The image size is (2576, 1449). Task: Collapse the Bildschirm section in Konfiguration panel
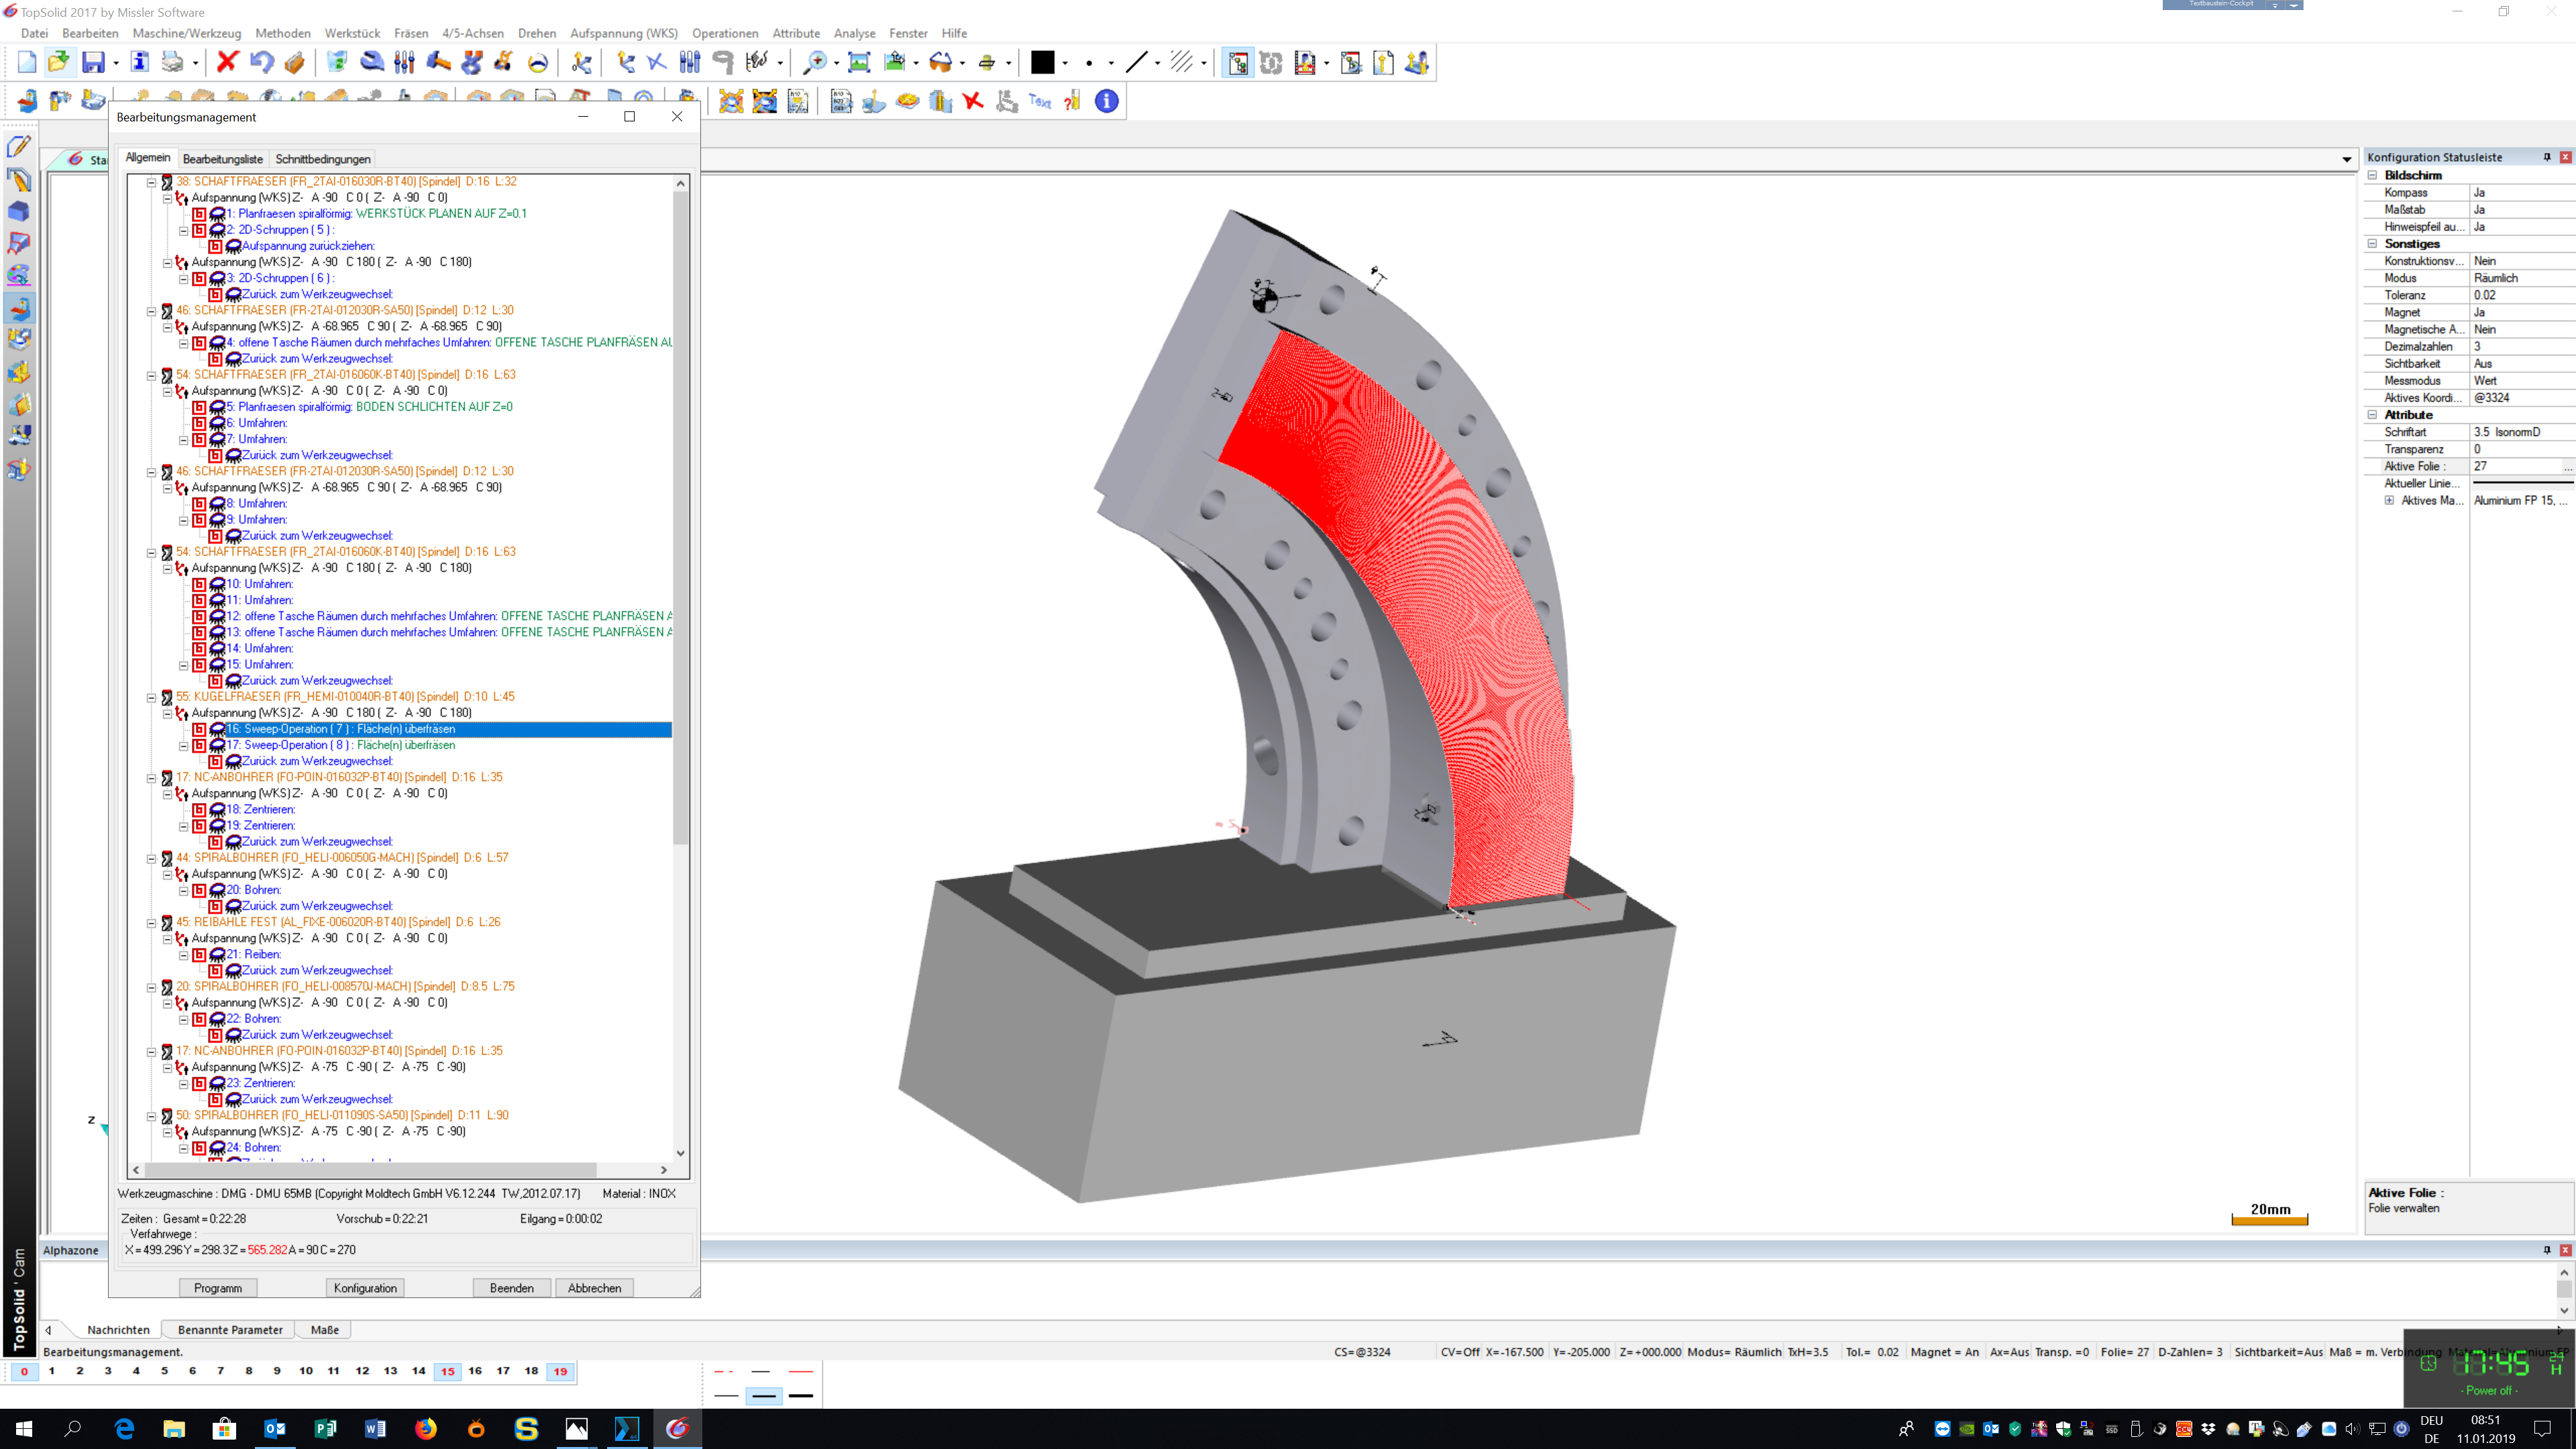[2372, 175]
